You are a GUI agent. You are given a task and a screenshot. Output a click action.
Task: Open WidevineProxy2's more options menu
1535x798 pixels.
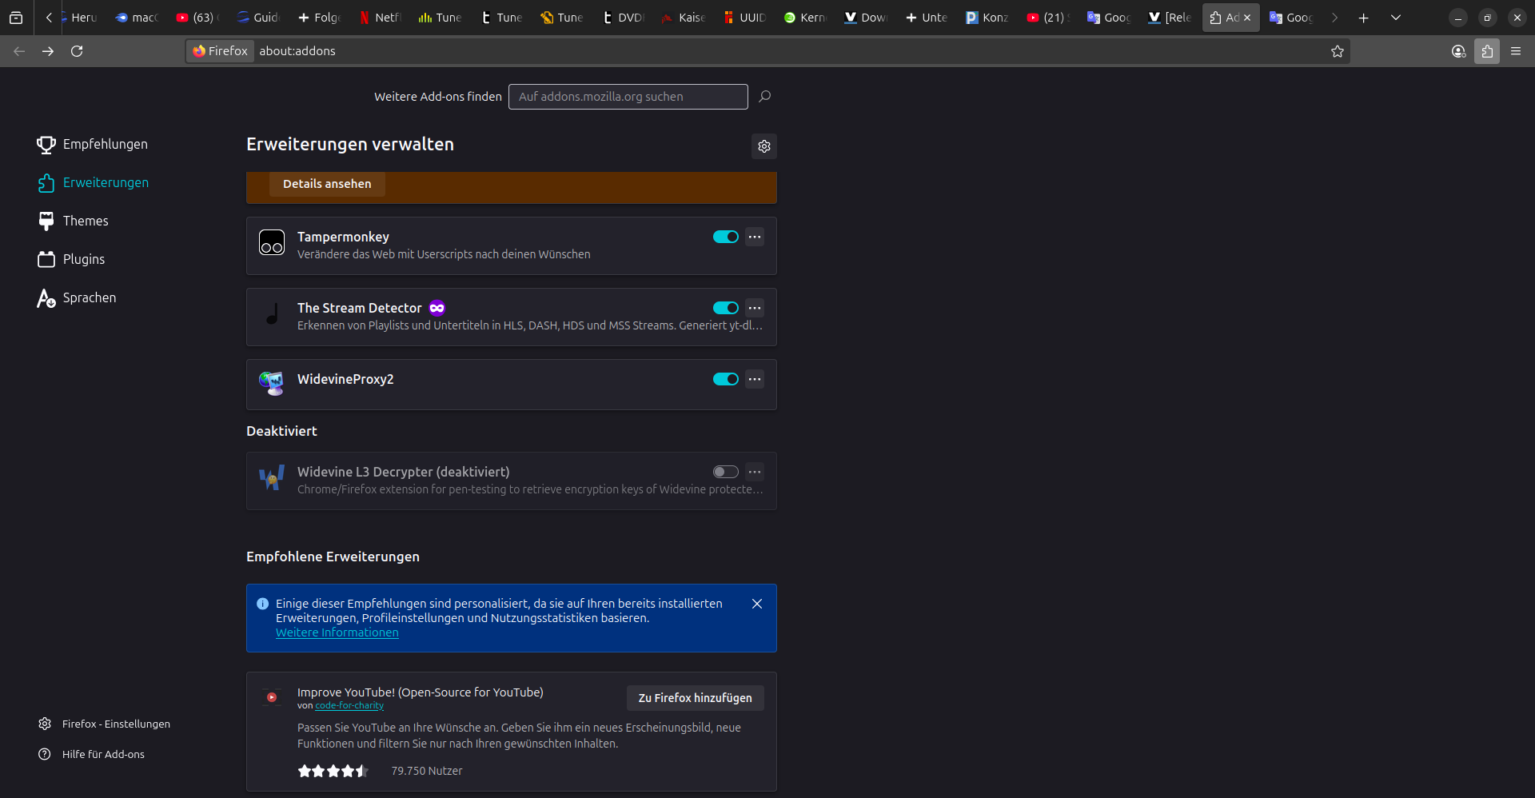point(755,379)
